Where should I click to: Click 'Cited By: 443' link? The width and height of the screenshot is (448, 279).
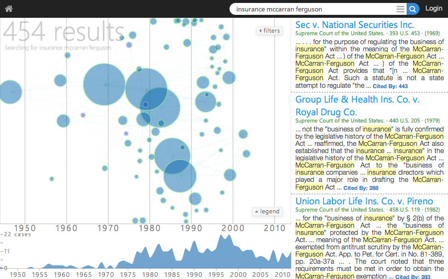[x=390, y=86]
